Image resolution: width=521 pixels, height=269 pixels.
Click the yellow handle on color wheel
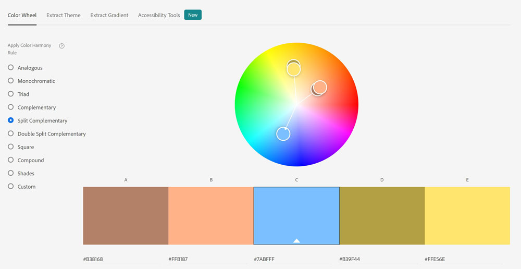tap(294, 69)
